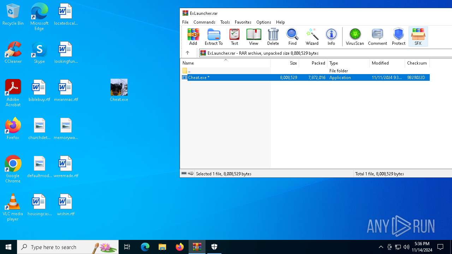This screenshot has height=254, width=452.
Task: Go up one folder level arrow
Action: click(188, 53)
